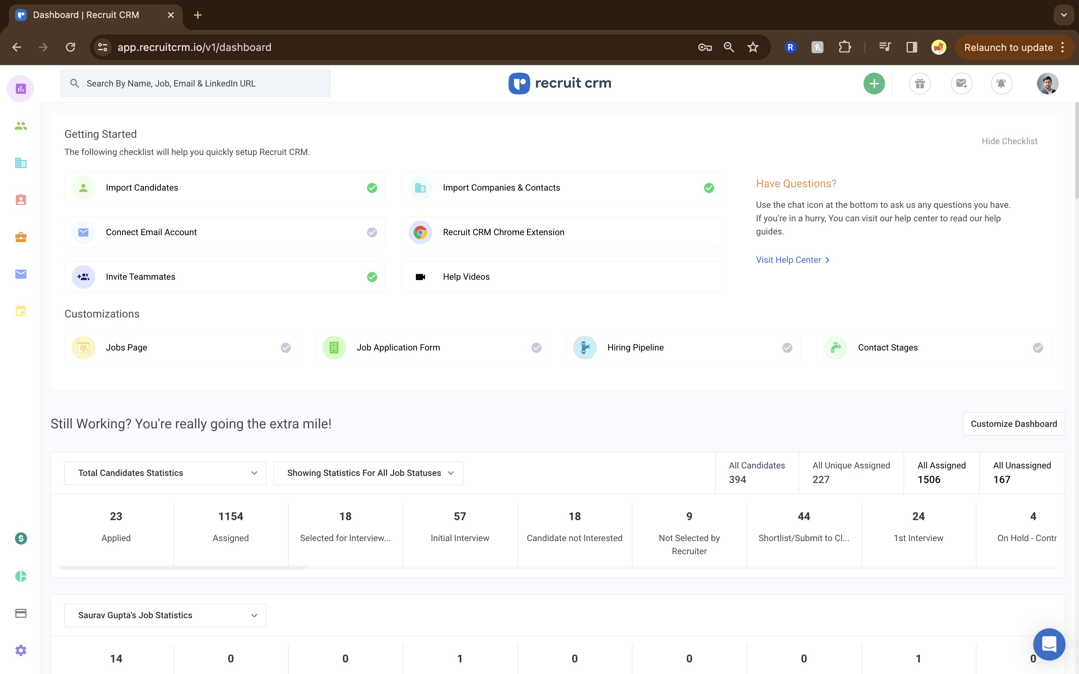Click the gift/referral icon in top bar

pyautogui.click(x=920, y=83)
